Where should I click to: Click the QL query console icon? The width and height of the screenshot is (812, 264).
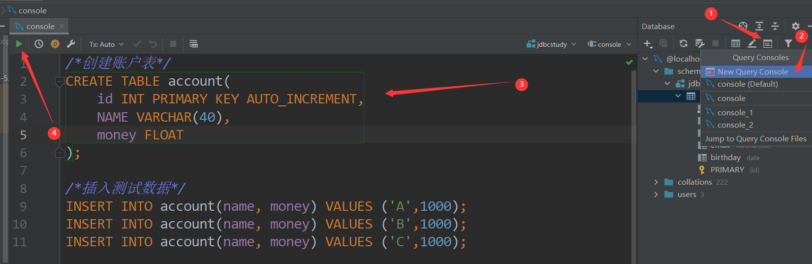[x=768, y=43]
